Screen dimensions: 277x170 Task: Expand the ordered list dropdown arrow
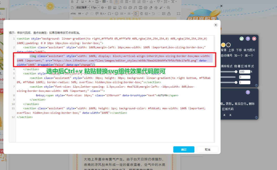tap(125, 14)
